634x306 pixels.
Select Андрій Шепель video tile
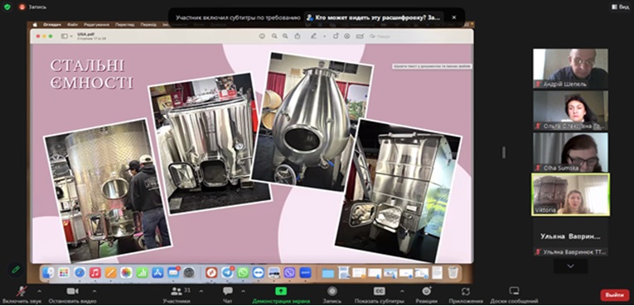pos(570,68)
